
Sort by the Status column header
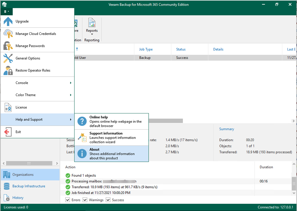click(181, 49)
